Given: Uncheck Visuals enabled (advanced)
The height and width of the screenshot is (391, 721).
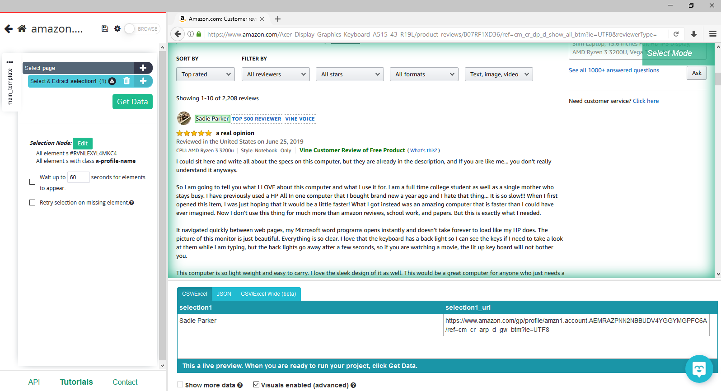Looking at the screenshot, I should click(x=256, y=385).
